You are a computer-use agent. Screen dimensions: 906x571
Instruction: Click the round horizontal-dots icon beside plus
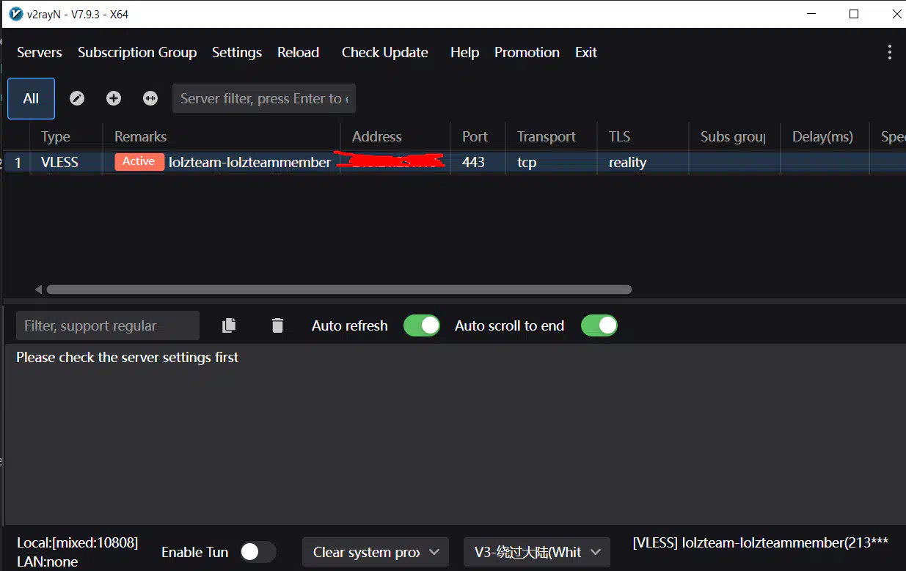point(150,98)
